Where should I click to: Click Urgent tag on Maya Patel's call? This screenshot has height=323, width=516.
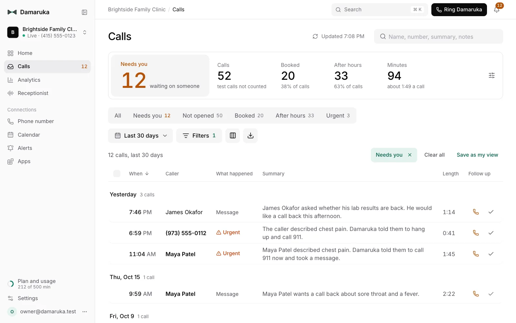[x=228, y=253]
